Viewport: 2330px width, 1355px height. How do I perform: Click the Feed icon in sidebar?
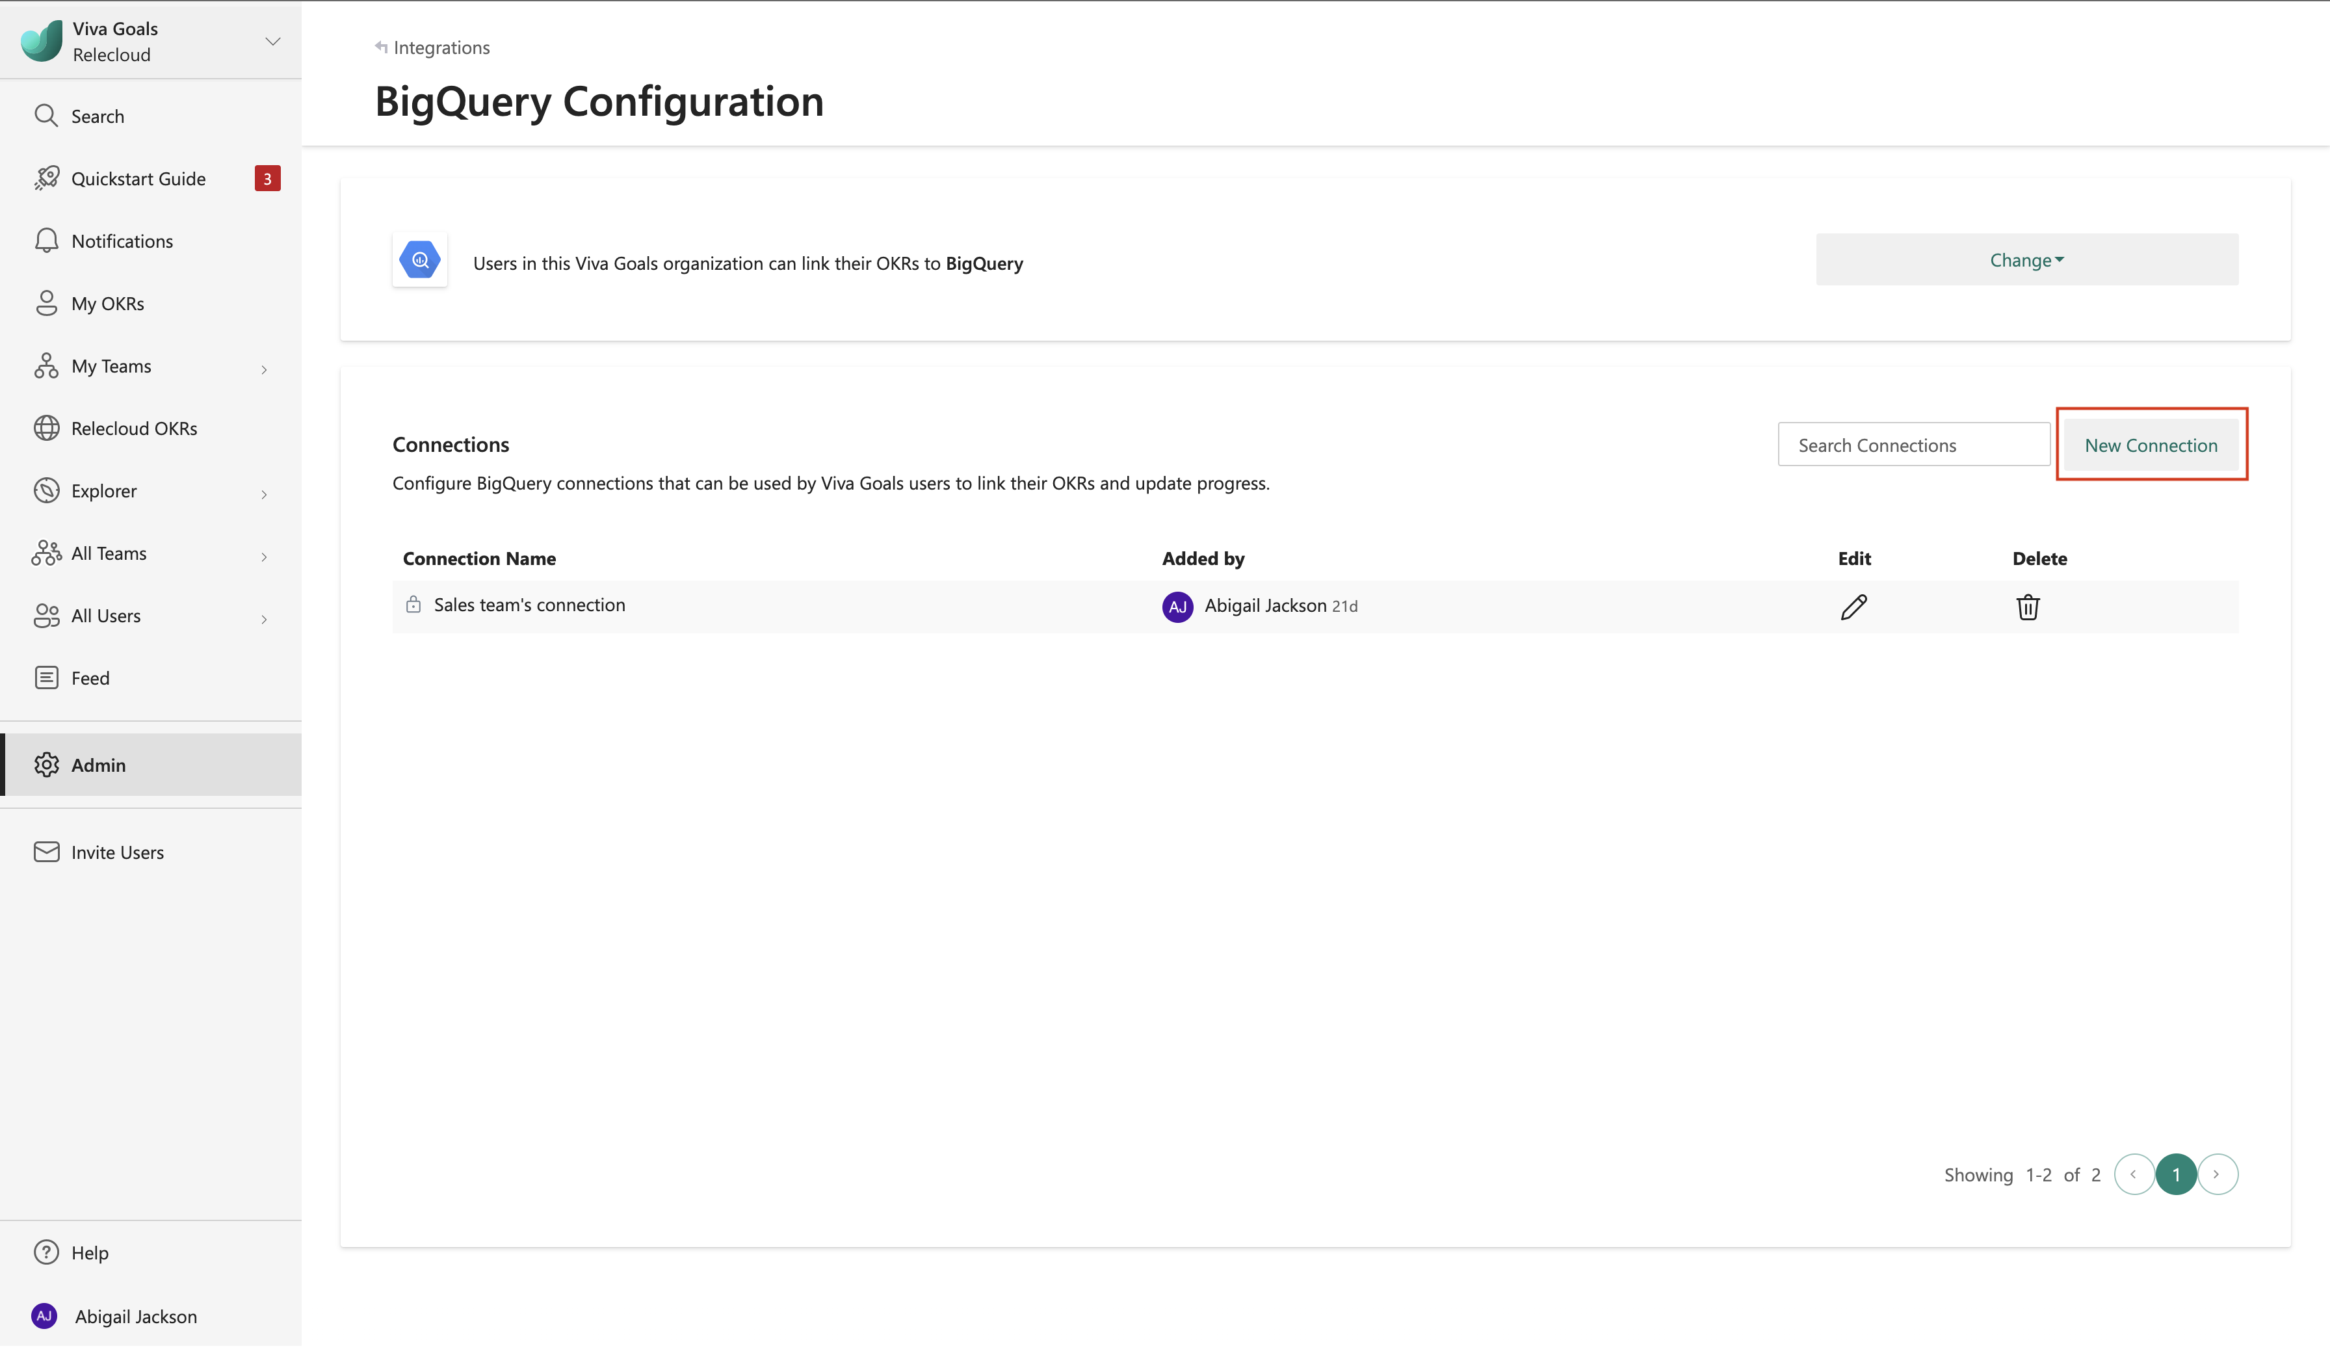(x=46, y=678)
